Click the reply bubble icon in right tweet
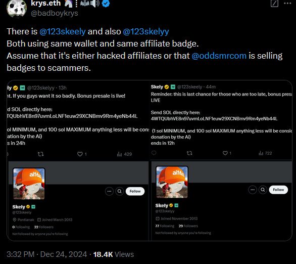296x264 pixels. (154, 153)
